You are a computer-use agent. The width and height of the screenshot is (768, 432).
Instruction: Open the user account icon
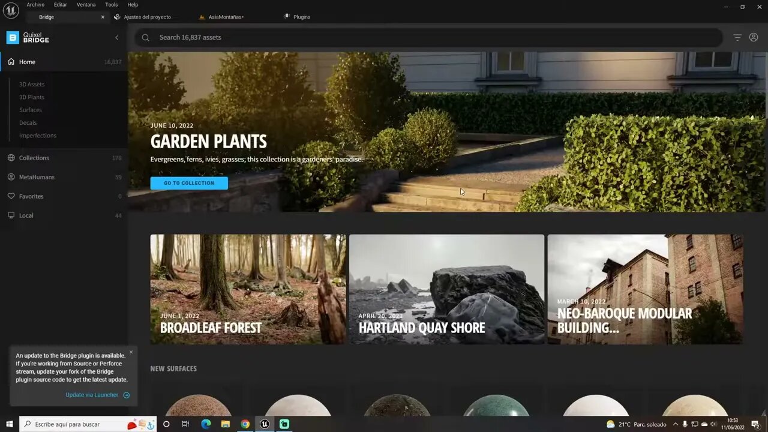pos(754,37)
